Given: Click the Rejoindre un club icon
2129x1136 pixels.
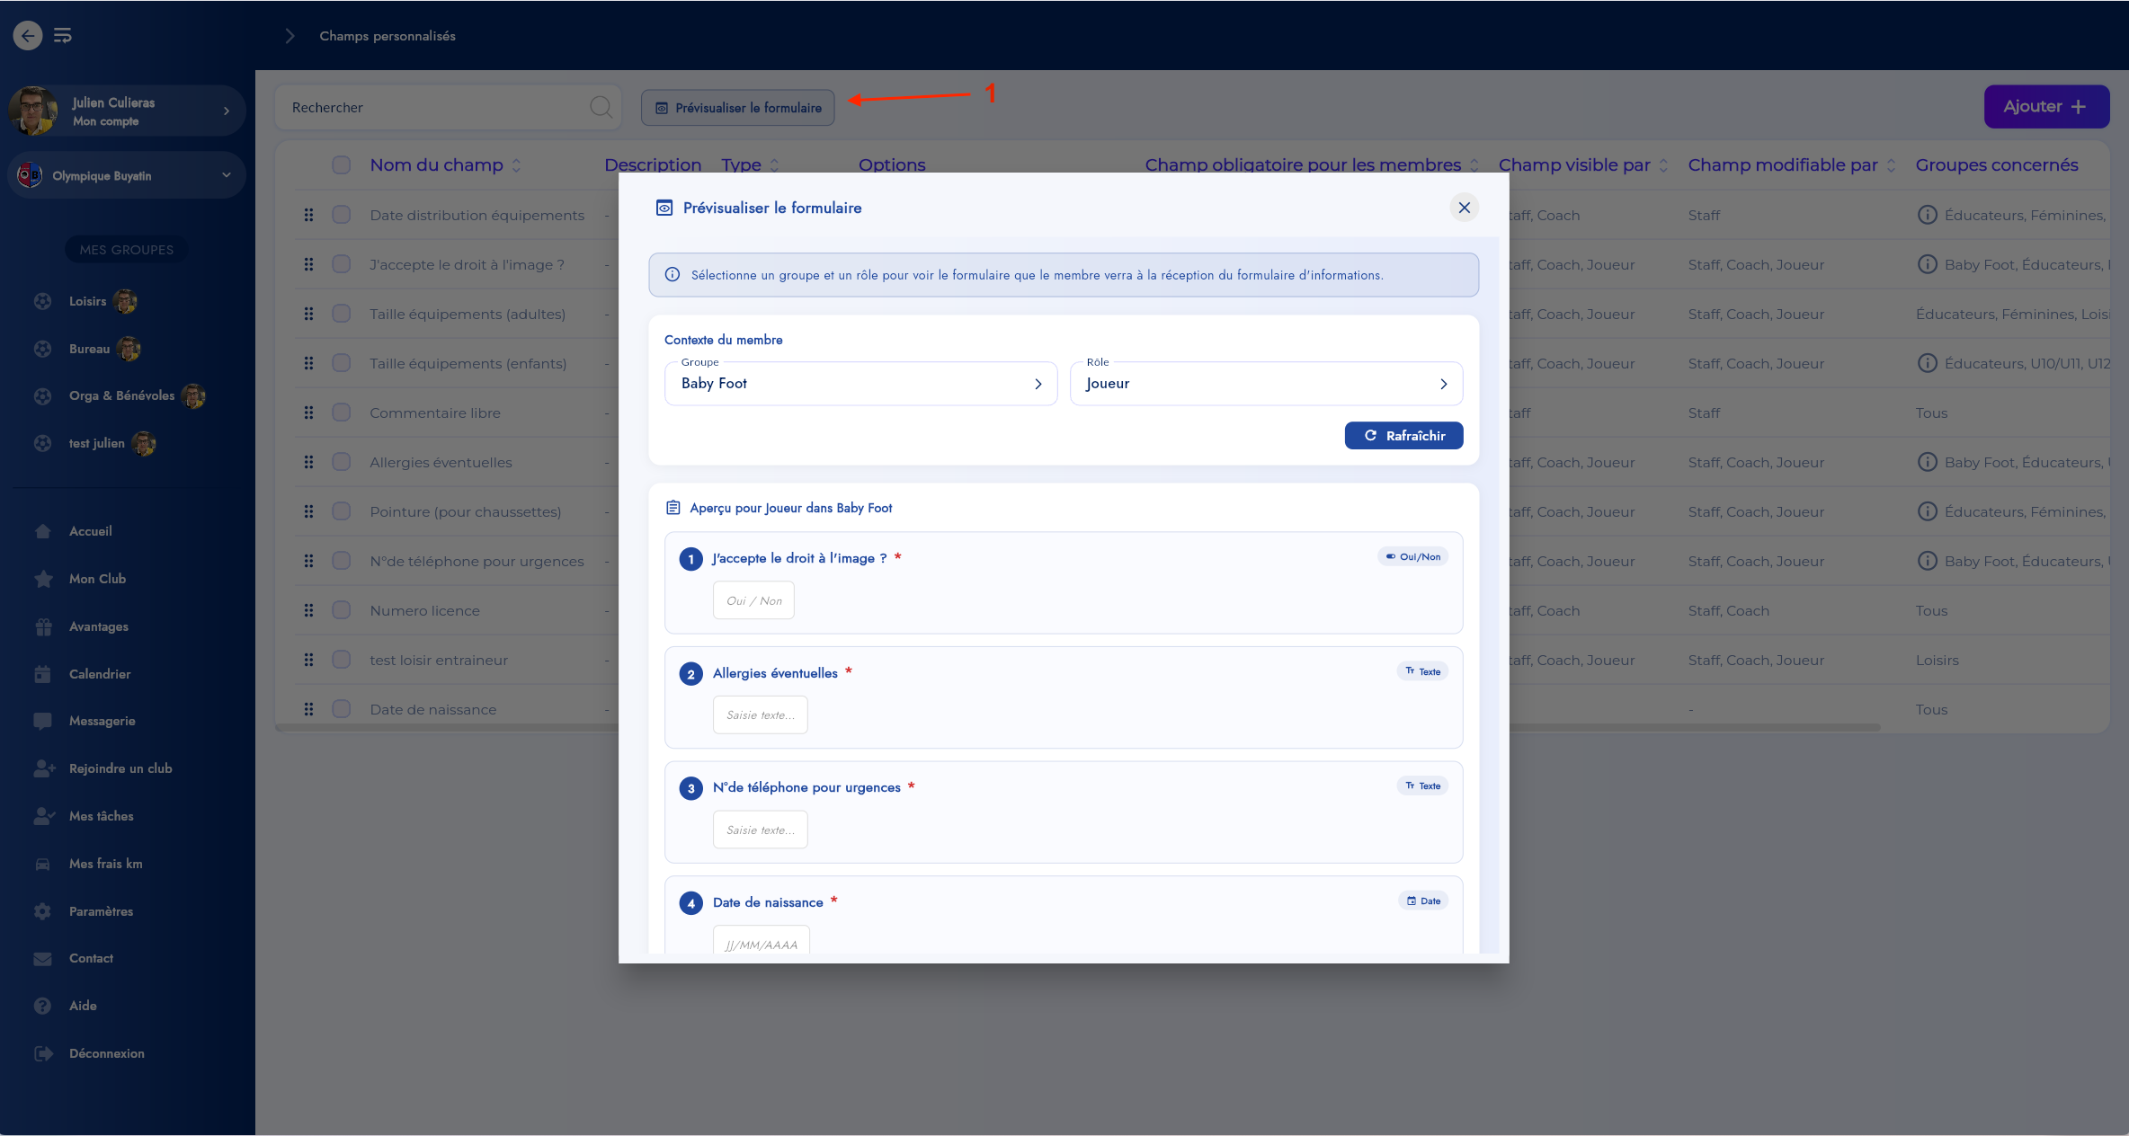Looking at the screenshot, I should click(44, 768).
